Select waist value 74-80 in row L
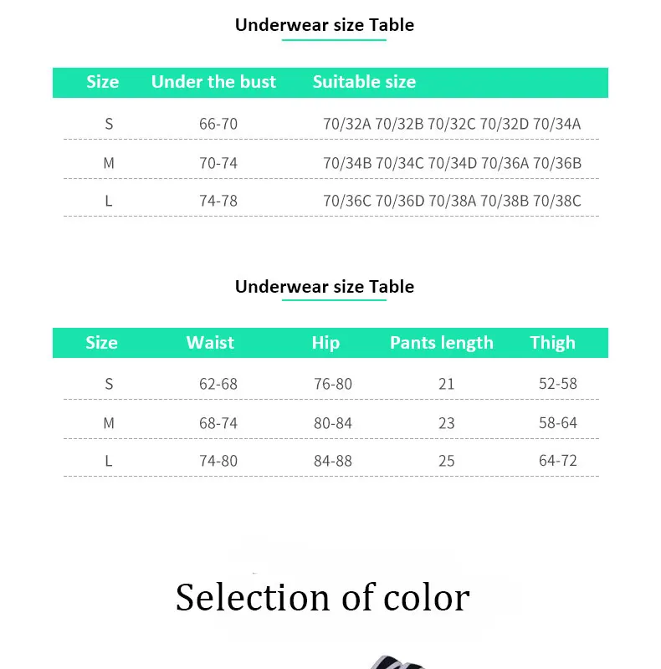 click(x=218, y=462)
